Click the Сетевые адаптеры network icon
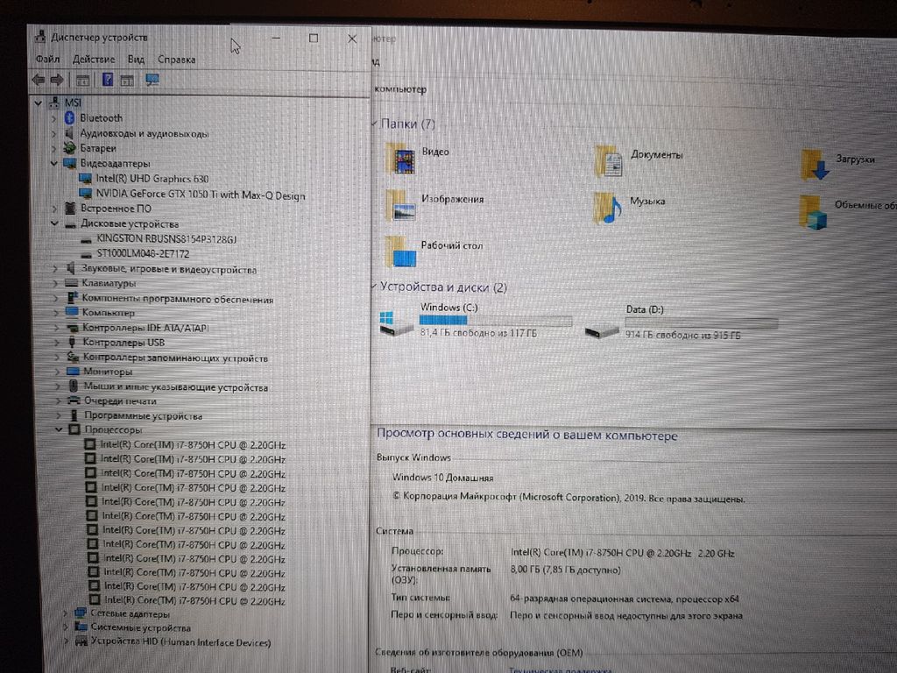Screen dimensions: 897x673 (x=80, y=613)
